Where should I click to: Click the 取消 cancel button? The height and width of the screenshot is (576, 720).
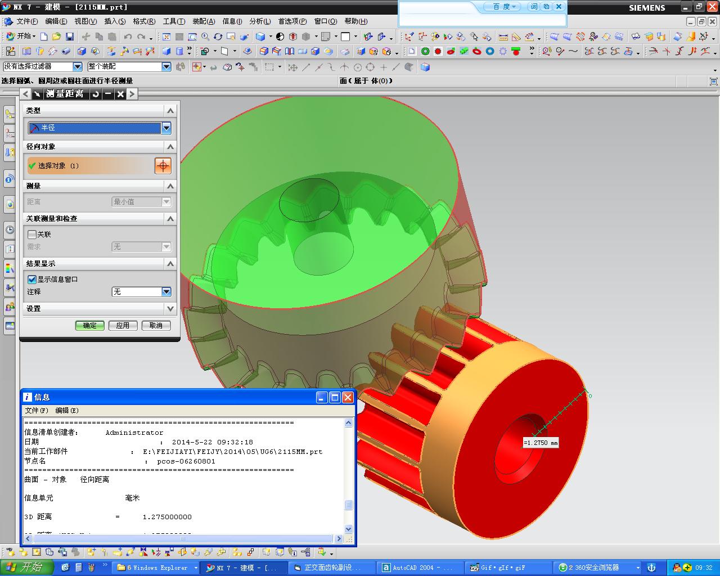[156, 325]
